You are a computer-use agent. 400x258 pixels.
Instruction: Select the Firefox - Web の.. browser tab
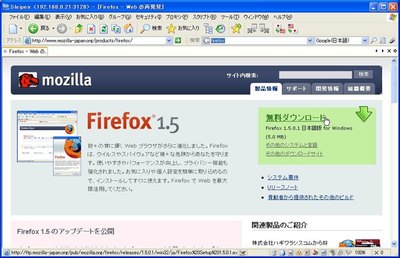pos(25,51)
